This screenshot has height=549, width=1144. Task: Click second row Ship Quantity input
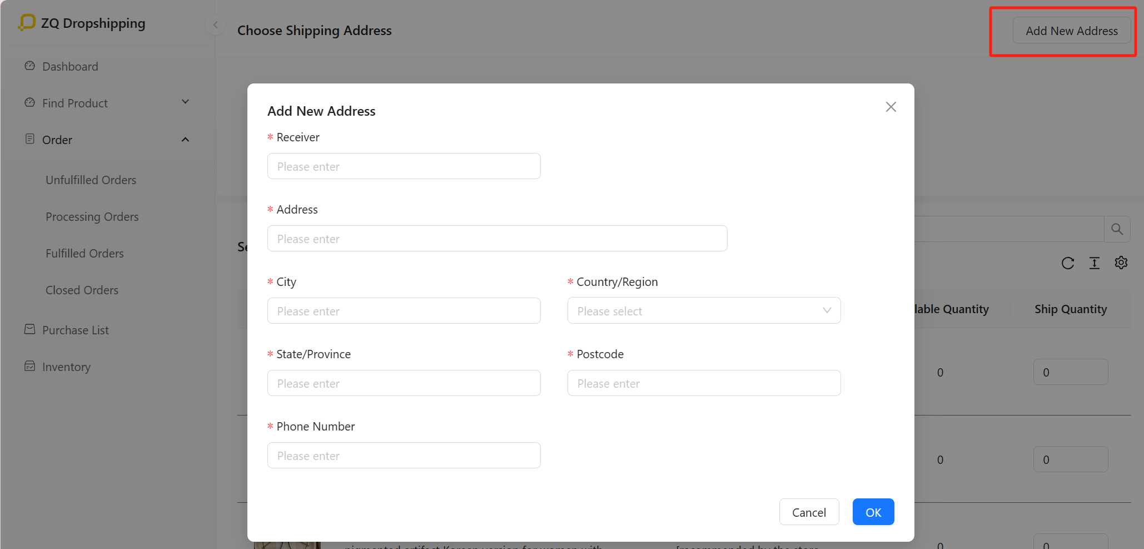(x=1071, y=459)
